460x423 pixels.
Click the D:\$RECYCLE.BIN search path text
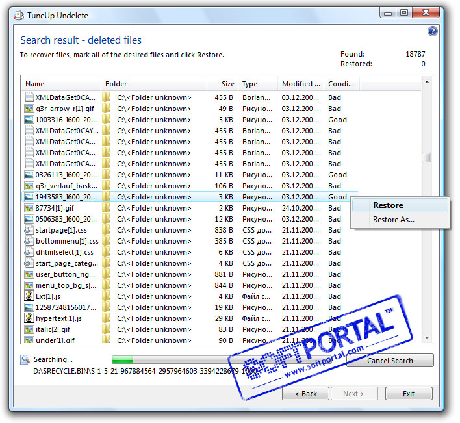(146, 372)
